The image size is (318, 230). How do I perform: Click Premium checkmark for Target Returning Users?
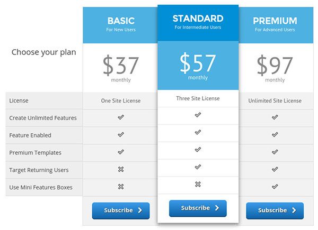pyautogui.click(x=275, y=170)
